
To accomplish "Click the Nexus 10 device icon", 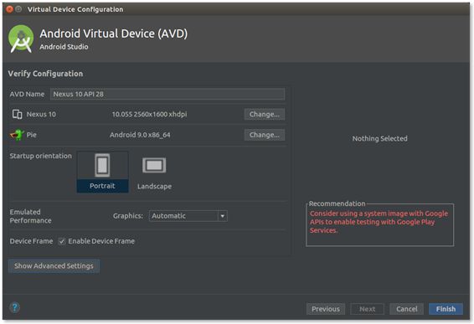I will (x=18, y=114).
